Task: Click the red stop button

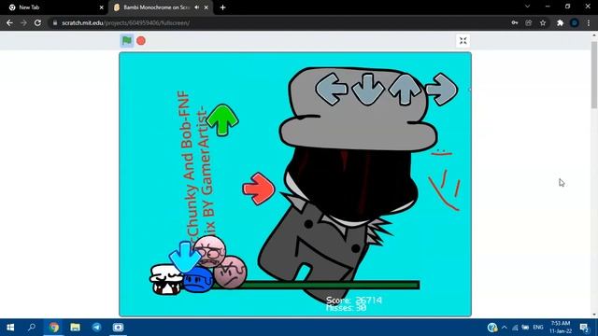Action: tap(141, 41)
